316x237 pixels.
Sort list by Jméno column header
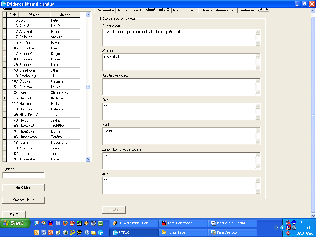65,15
